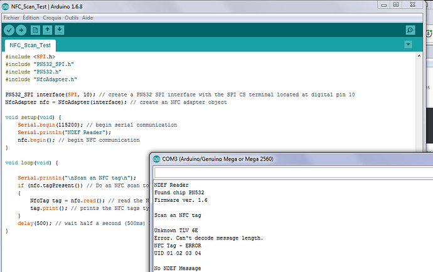The height and width of the screenshot is (272, 433).
Task: Click 'Unknown TLV 6E' serial output
Action: coord(176,231)
